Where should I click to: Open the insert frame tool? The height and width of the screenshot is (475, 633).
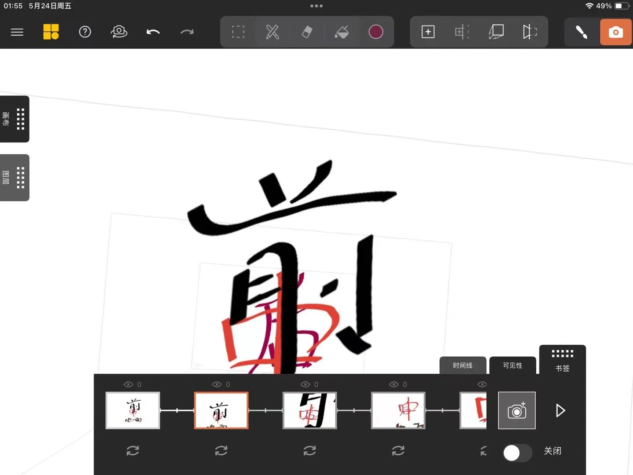pos(462,32)
